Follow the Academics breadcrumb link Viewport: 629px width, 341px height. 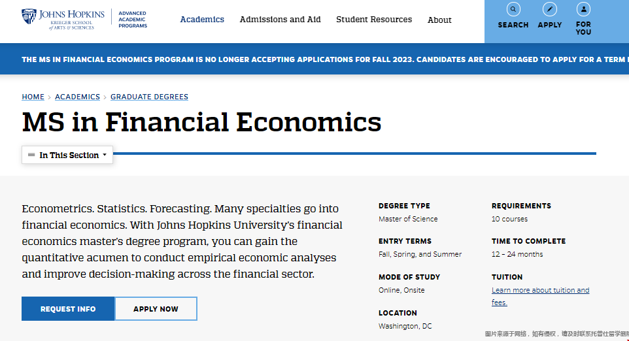pyautogui.click(x=77, y=97)
